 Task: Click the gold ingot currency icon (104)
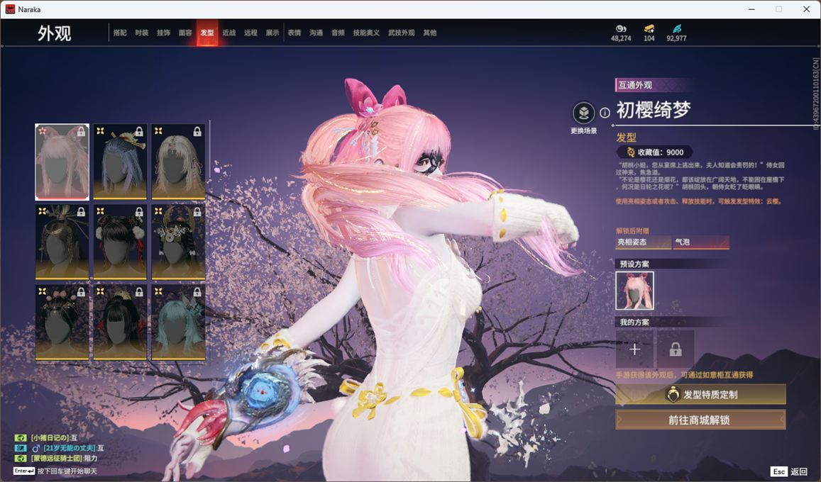pyautogui.click(x=649, y=29)
